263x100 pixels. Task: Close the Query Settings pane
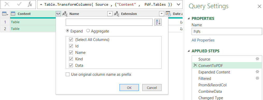click(259, 6)
